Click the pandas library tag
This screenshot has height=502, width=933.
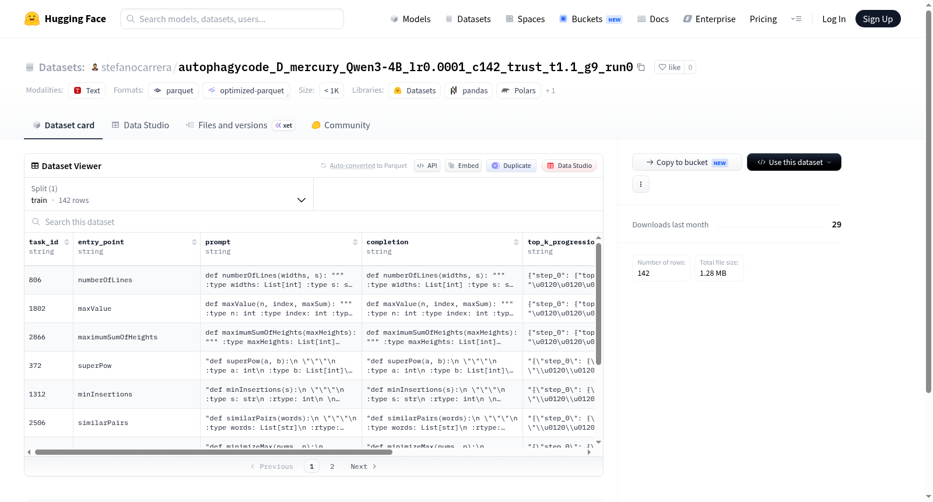469,90
